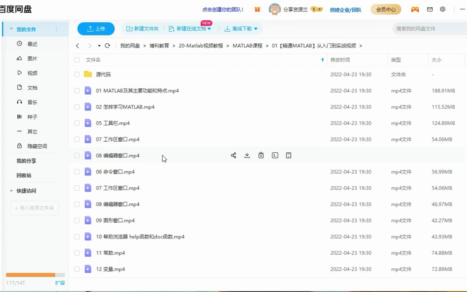The width and height of the screenshot is (467, 292).
Task: Click the video icon of 12 变量.mp4
Action: (88, 269)
